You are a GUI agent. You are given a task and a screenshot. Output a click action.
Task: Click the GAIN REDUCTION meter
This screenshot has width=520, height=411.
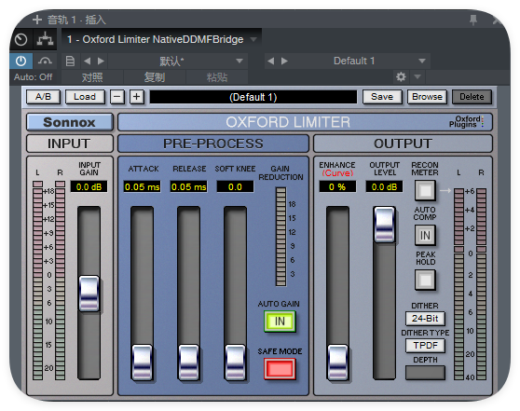pyautogui.click(x=281, y=237)
